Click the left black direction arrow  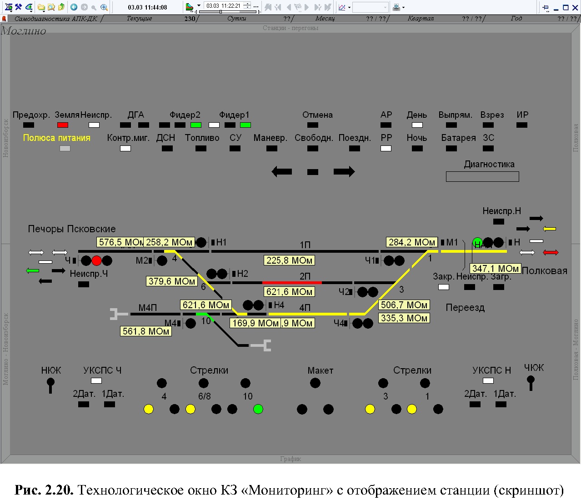pos(282,171)
